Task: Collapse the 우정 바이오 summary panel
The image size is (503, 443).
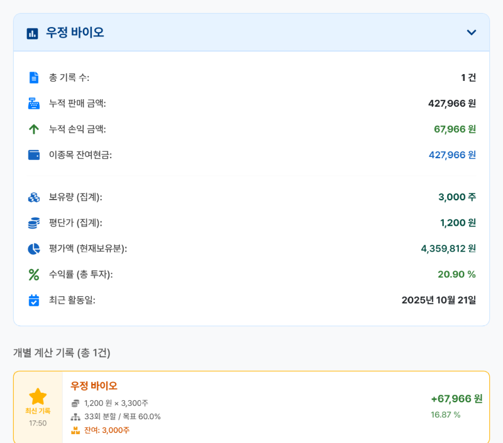Action: [x=472, y=33]
